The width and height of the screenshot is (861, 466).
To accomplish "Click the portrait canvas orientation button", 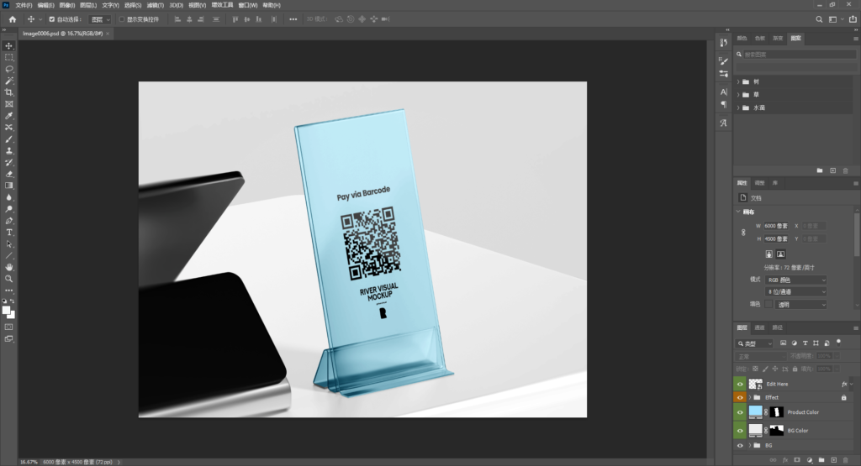I will 769,254.
